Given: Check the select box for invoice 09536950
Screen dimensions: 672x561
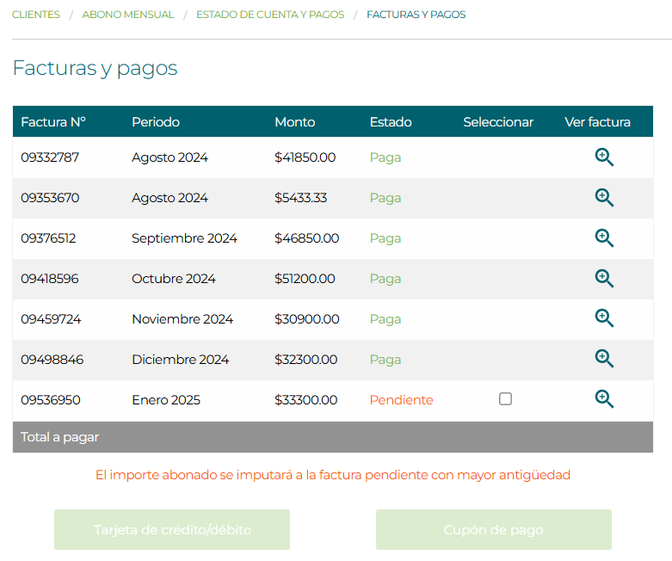Looking at the screenshot, I should (505, 399).
